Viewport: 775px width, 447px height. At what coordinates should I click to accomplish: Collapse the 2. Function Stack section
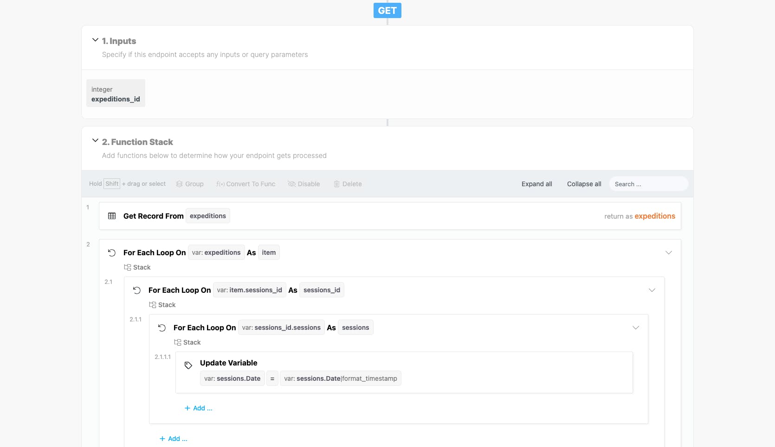95,141
